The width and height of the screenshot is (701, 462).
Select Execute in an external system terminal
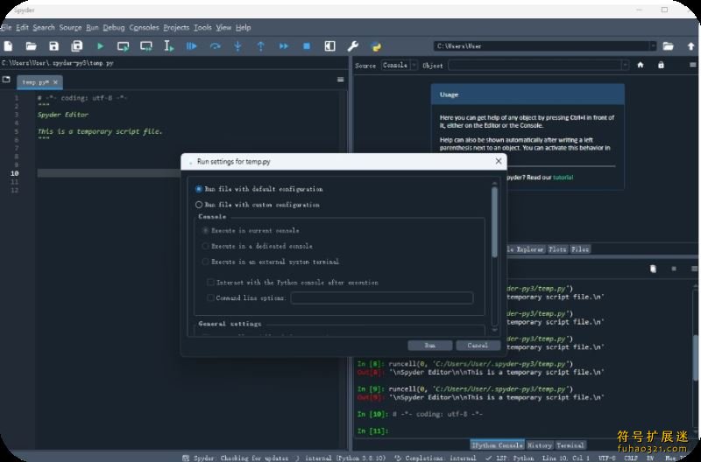point(271,262)
